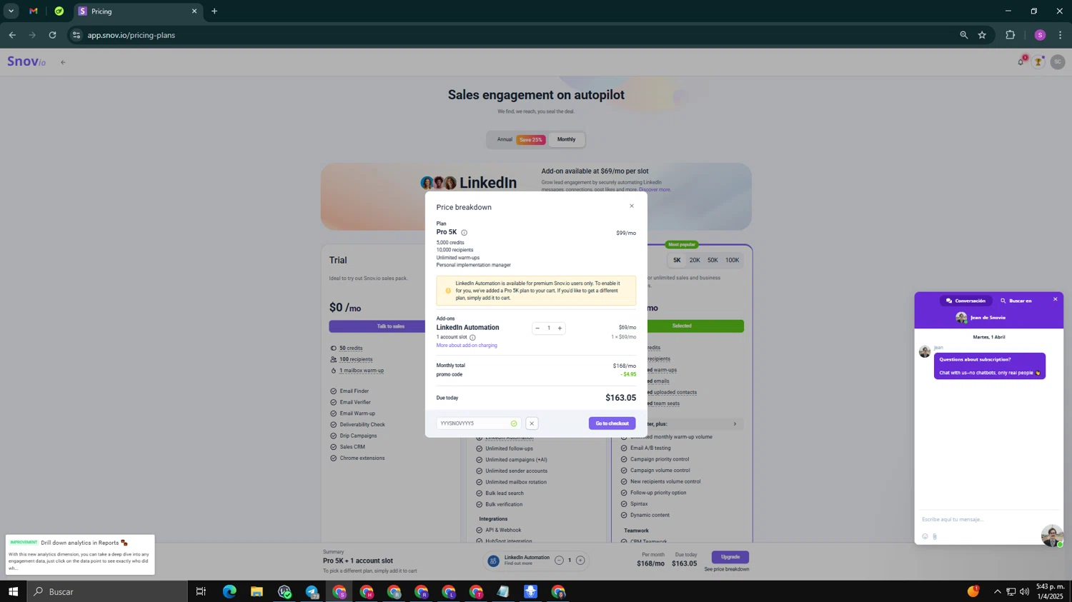Viewport: 1072px width, 602px height.
Task: Click Go to checkout button
Action: coord(612,423)
